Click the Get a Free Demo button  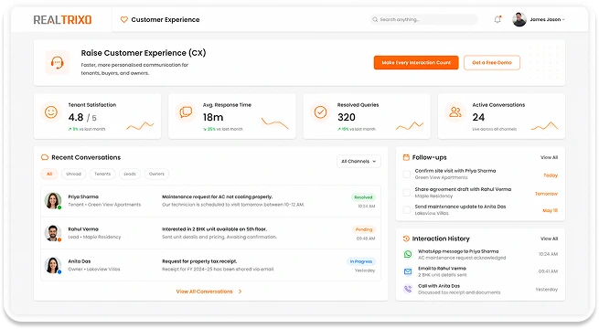click(492, 62)
